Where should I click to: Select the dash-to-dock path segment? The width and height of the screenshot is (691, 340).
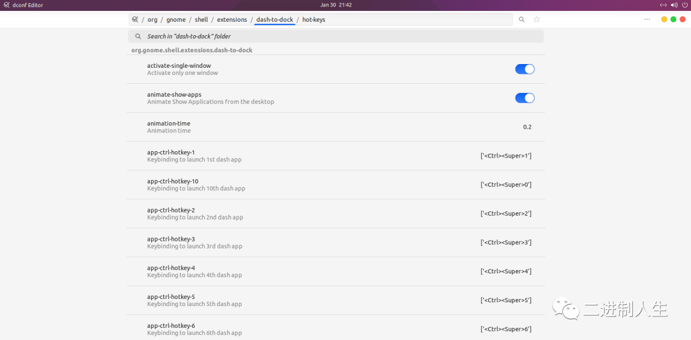coord(274,20)
